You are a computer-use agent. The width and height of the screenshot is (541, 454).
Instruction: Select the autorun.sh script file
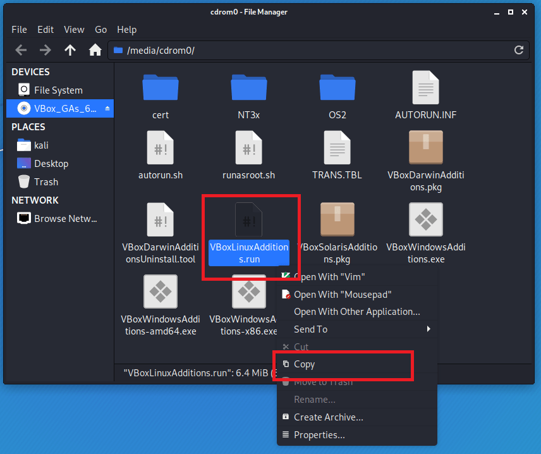(x=160, y=148)
